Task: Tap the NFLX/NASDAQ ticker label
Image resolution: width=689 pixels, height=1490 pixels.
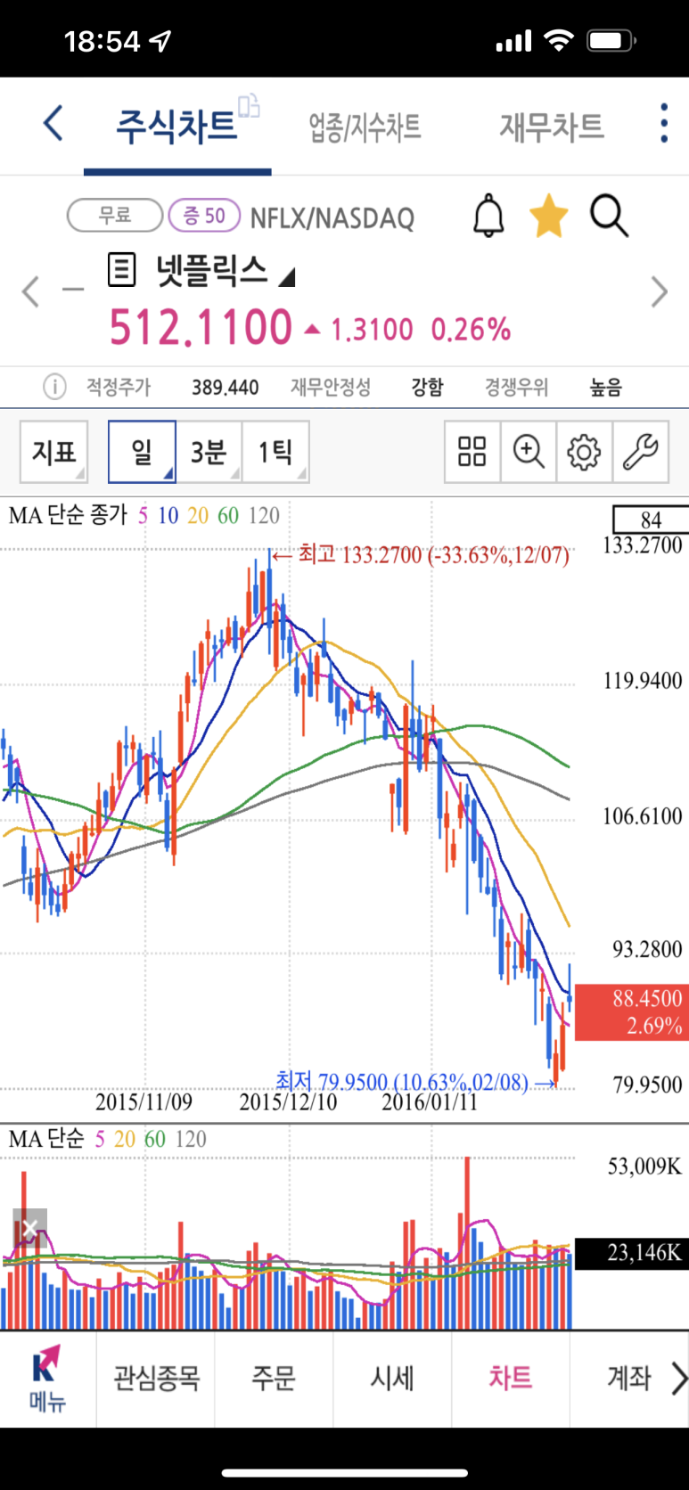Action: pos(332,218)
